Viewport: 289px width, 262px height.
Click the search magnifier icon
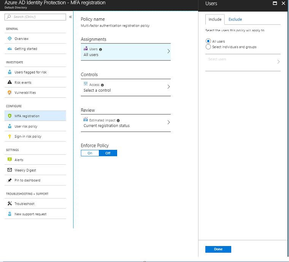coord(9,17)
